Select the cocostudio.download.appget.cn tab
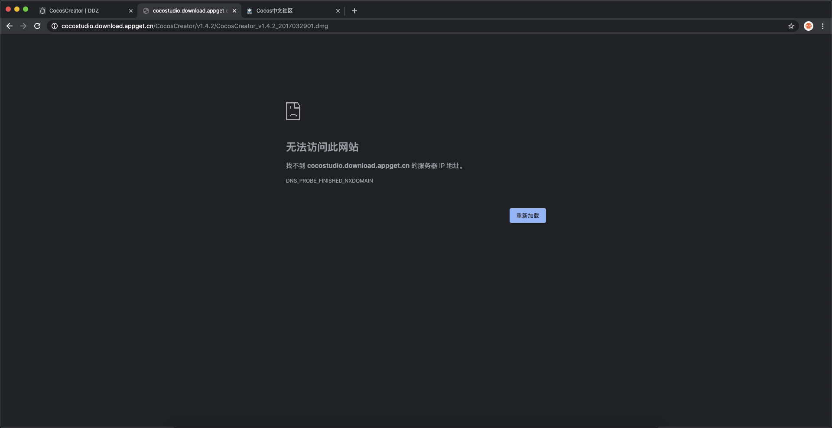Viewport: 832px width, 428px height. coord(189,11)
